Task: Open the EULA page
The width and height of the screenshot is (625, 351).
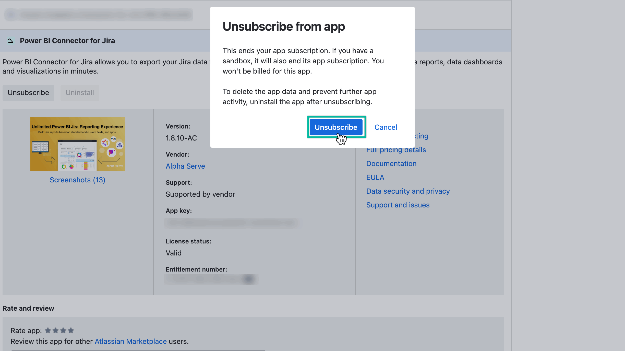Action: (x=375, y=177)
